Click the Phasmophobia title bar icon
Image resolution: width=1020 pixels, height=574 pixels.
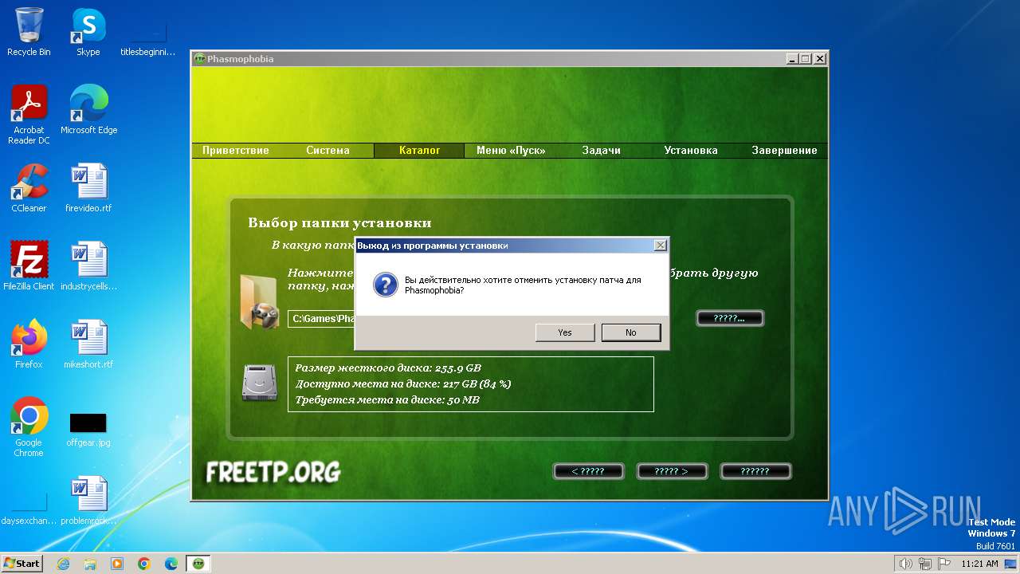200,59
